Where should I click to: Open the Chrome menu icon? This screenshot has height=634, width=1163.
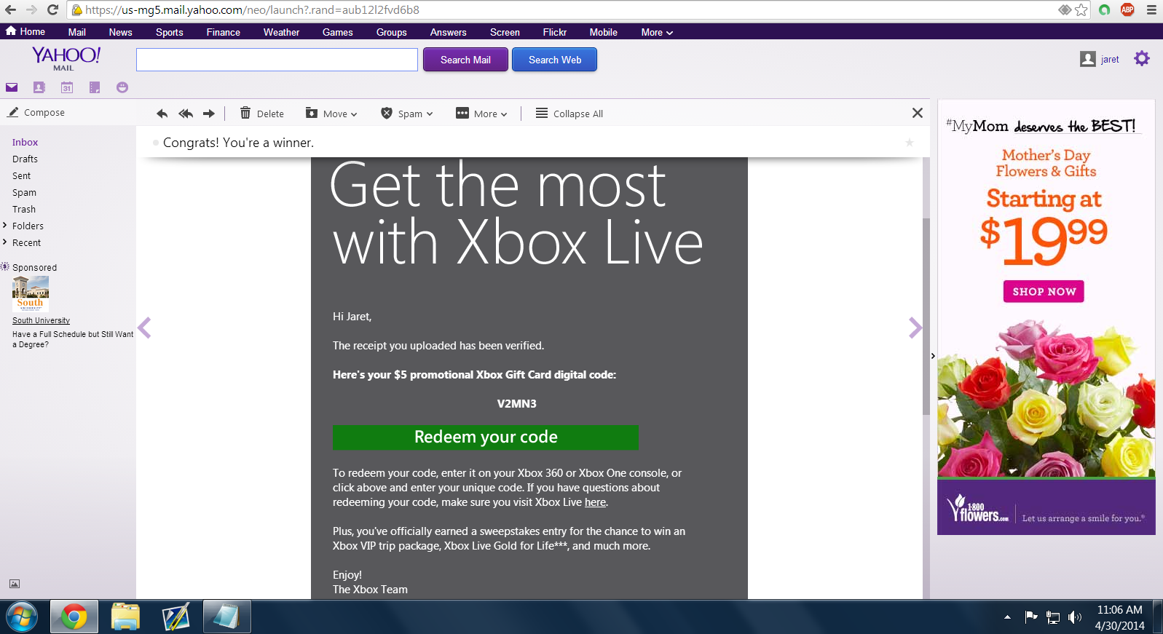coord(1151,9)
